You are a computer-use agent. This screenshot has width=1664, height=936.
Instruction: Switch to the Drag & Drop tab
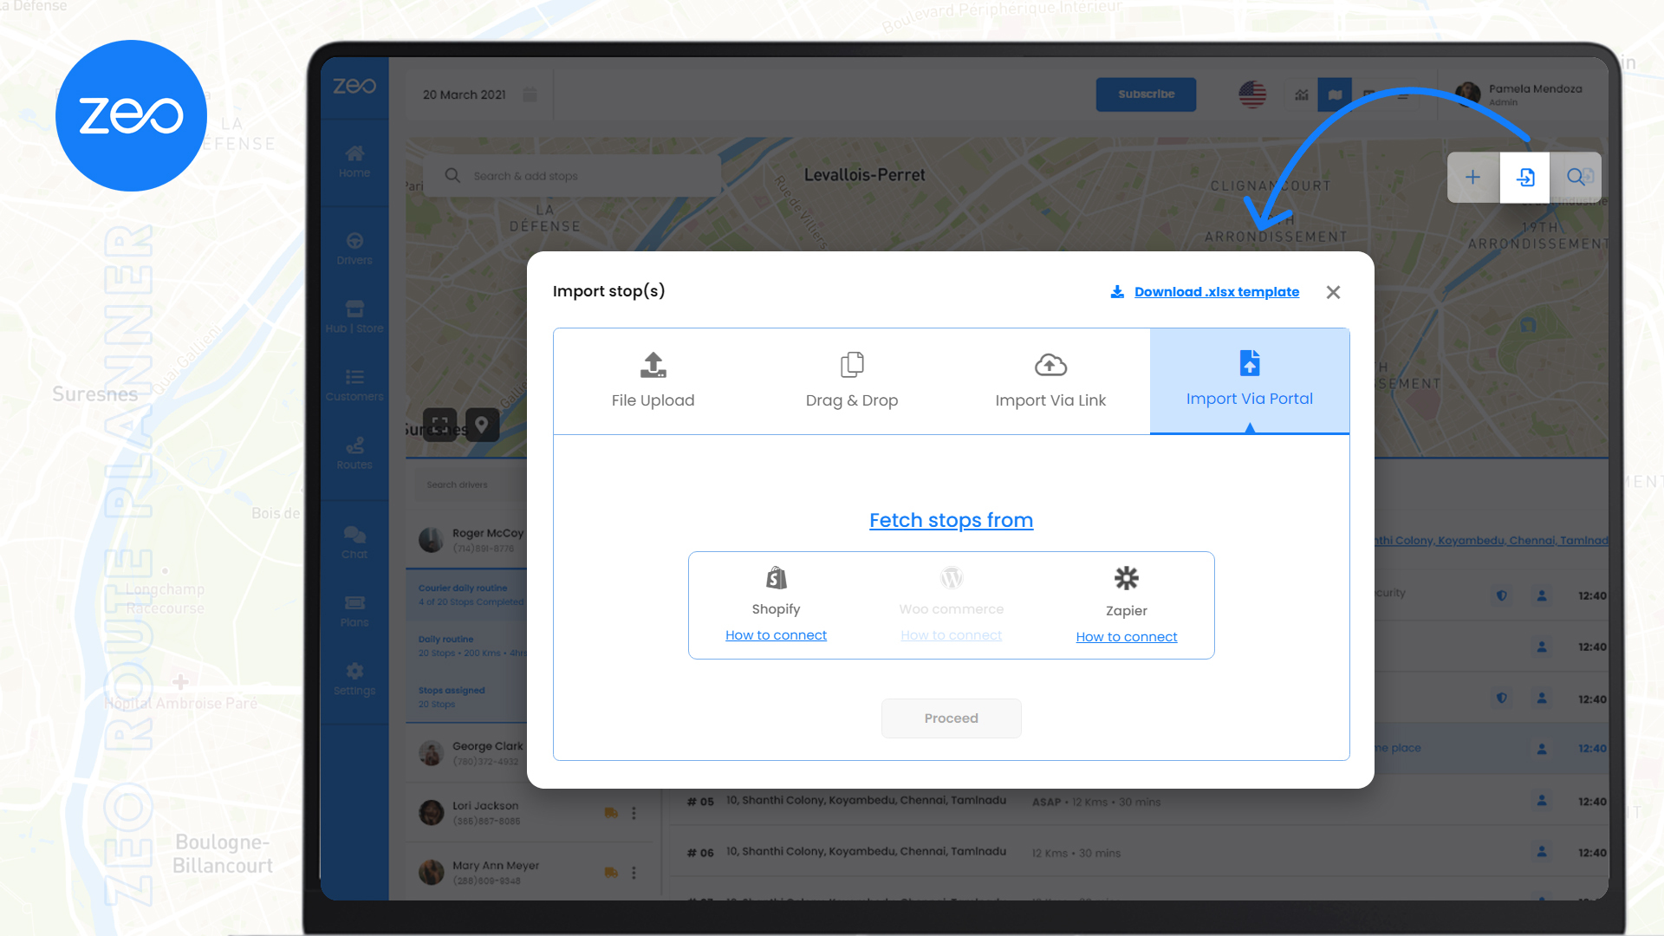point(851,381)
